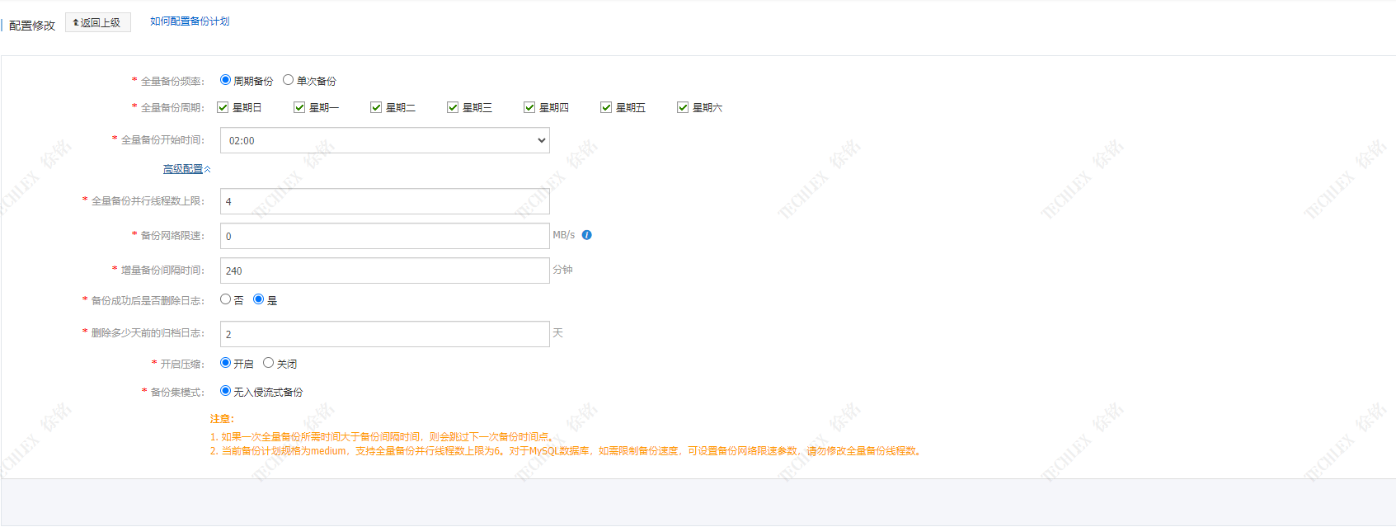The image size is (1396, 527).
Task: Uncheck the 星期日 checkbox
Action: (x=223, y=107)
